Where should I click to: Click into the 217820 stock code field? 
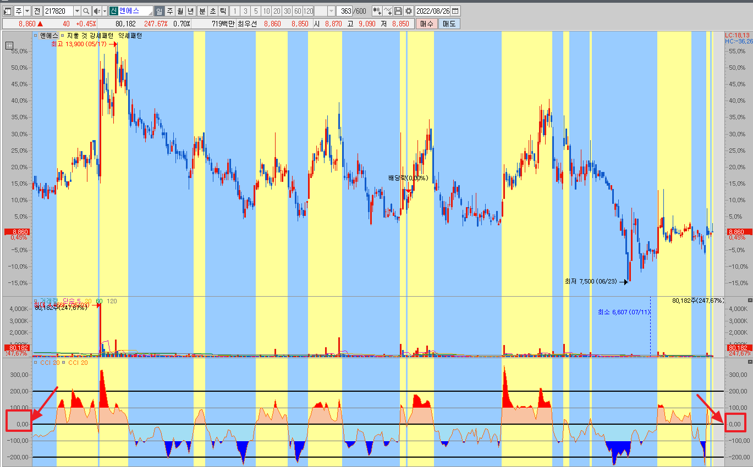pos(58,11)
